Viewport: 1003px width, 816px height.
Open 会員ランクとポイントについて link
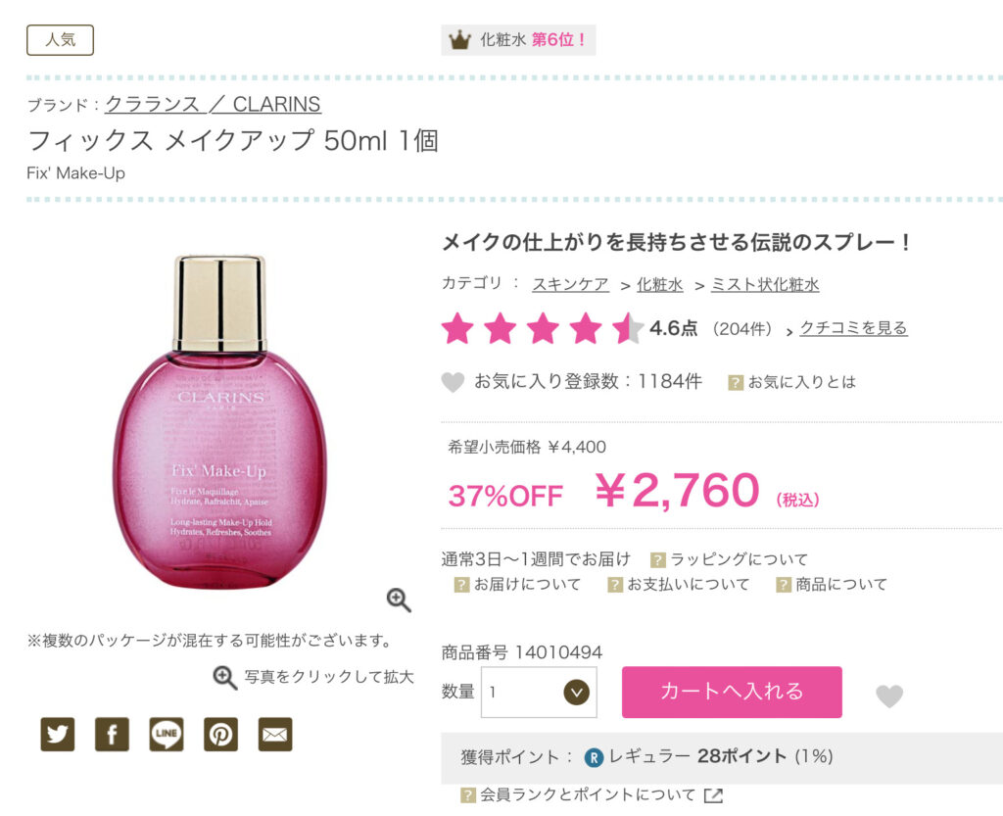588,794
